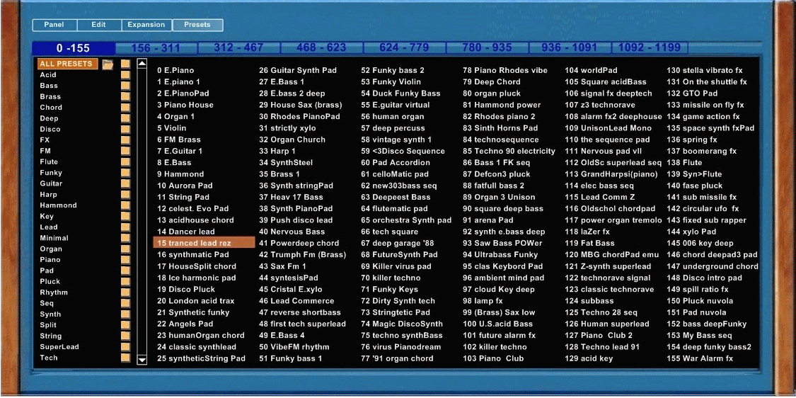This screenshot has width=796, height=398.
Task: Show preset bank 780 - 935
Action: coord(487,47)
